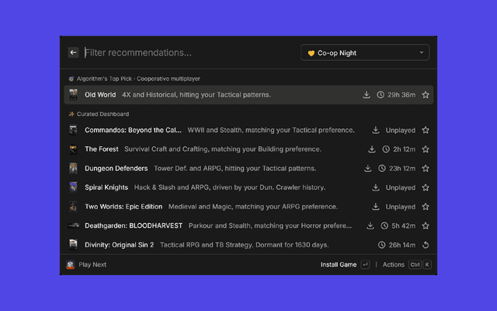The height and width of the screenshot is (311, 497).
Task: Star the Commandos: Beyond the Cal... game
Action: (x=426, y=130)
